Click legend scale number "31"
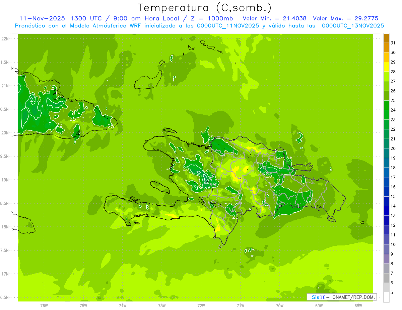 [x=393, y=43]
